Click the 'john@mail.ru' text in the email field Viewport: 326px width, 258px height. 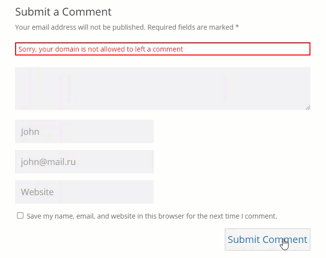coord(48,162)
